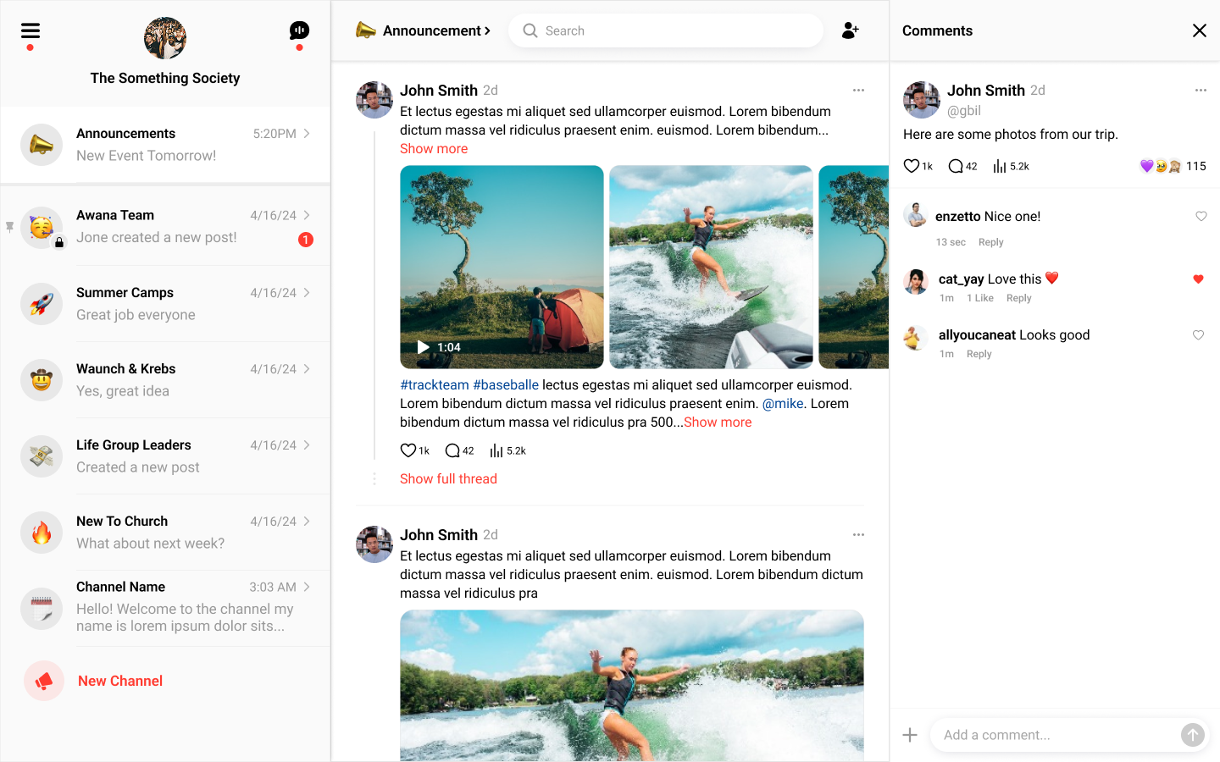Expand the truncated post via Show more
The image size is (1220, 762).
click(x=433, y=149)
